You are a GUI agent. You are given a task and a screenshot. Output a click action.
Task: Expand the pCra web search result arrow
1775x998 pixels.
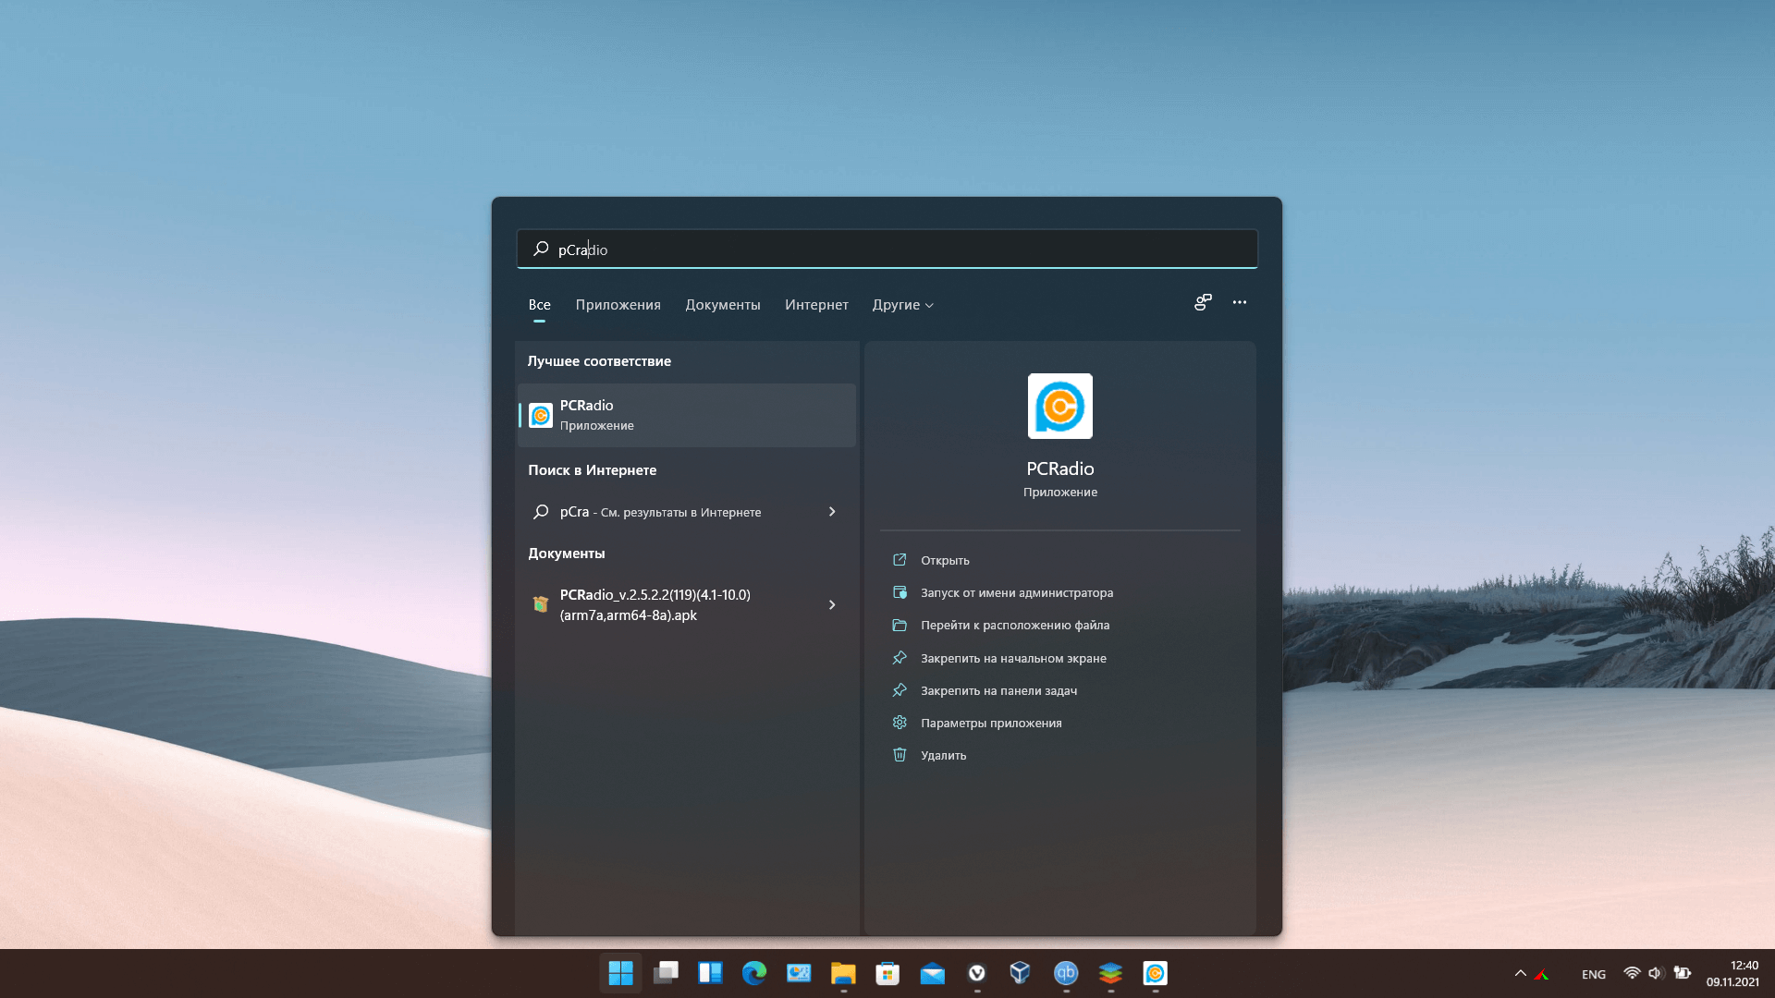(832, 512)
